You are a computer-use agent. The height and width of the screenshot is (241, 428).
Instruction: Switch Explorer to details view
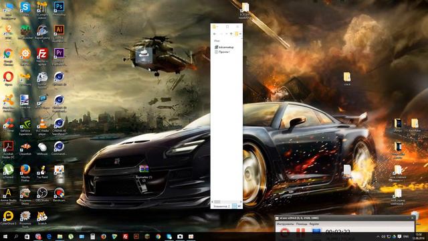(235, 206)
